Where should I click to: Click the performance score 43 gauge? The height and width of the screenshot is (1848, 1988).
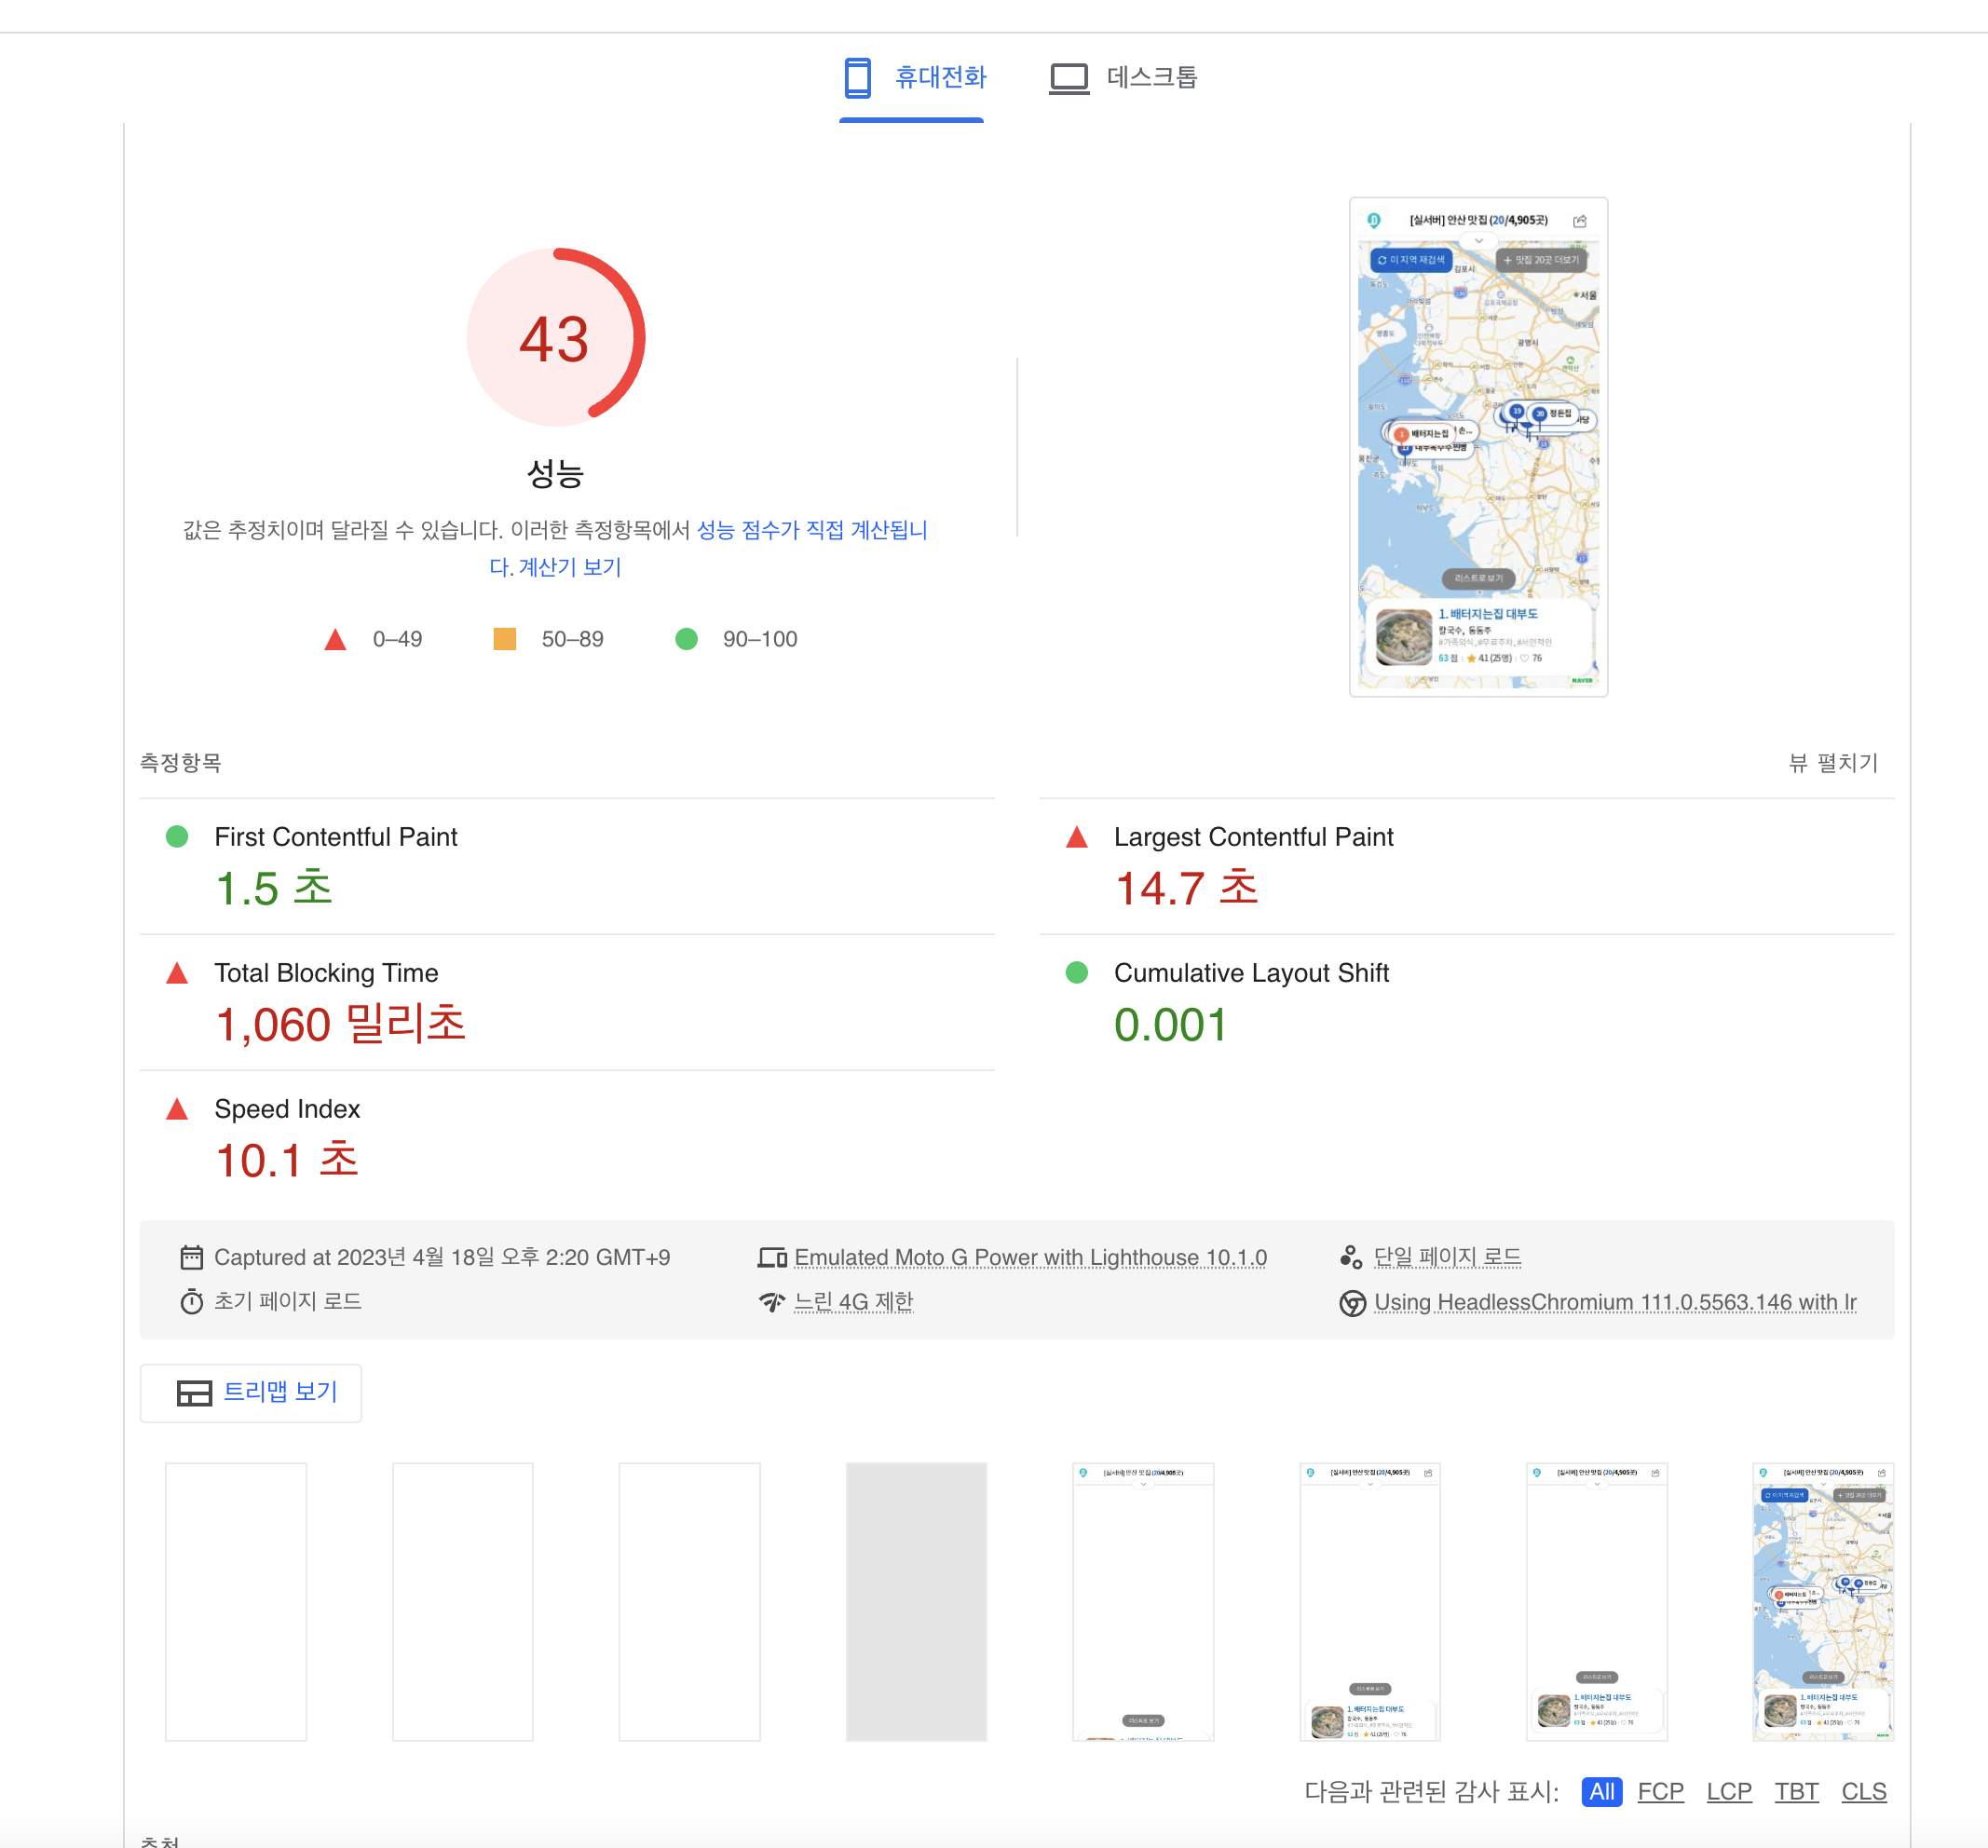tap(555, 338)
